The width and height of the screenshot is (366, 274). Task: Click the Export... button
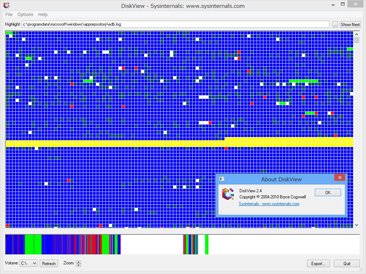coord(318,263)
